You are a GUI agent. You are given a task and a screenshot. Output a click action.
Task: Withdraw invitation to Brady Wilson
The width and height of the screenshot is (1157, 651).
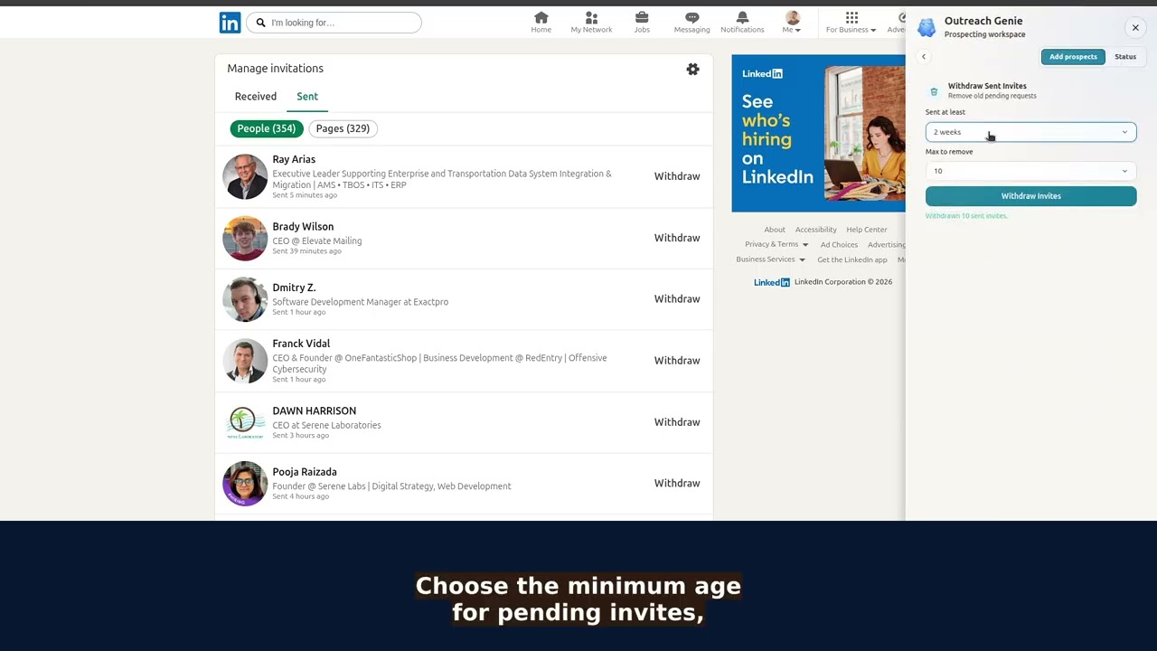[x=677, y=238]
